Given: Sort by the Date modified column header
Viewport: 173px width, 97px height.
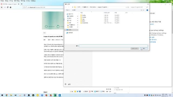Looking at the screenshot, I should point(107,13).
